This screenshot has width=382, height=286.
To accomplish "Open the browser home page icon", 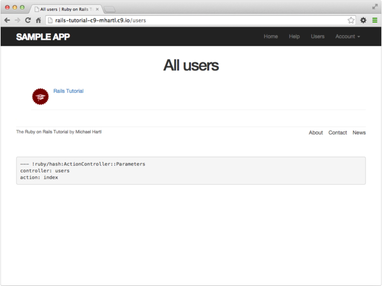I will tap(38, 20).
